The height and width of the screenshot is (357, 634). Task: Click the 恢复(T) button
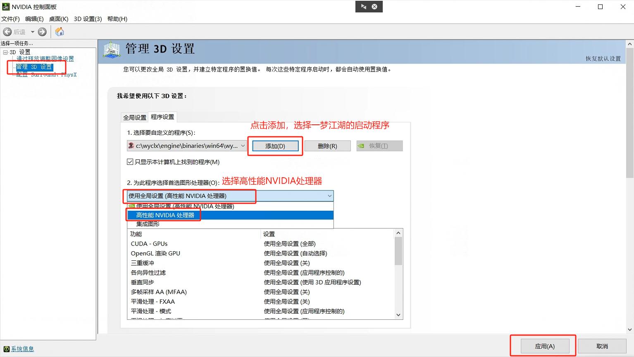coord(379,146)
